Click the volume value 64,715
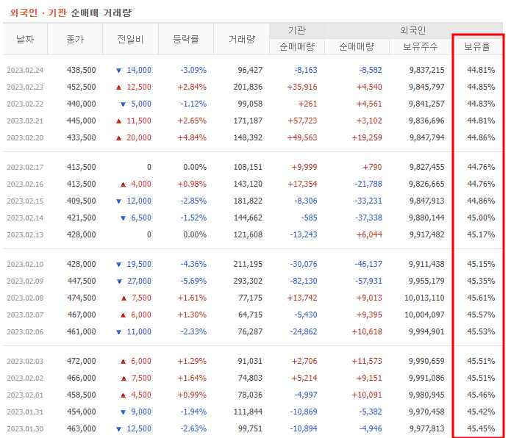 pos(250,315)
